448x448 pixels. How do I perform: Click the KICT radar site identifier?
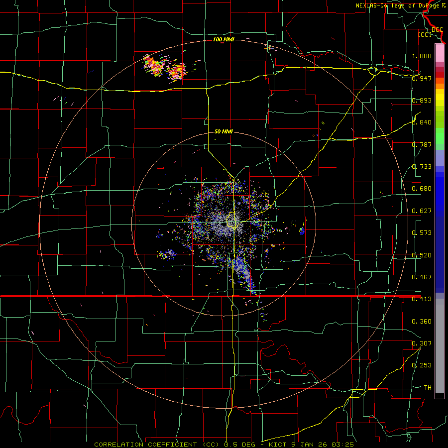(279, 445)
